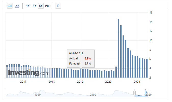
Task: Click the 2000 area in the navigator
Action: click(93, 94)
